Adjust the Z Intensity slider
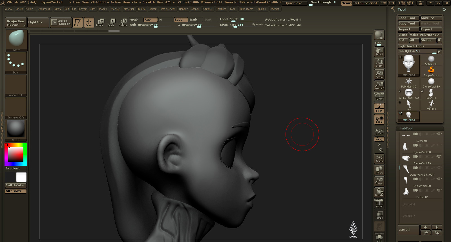Screen dimensions: 451x242 pyautogui.click(x=190, y=25)
